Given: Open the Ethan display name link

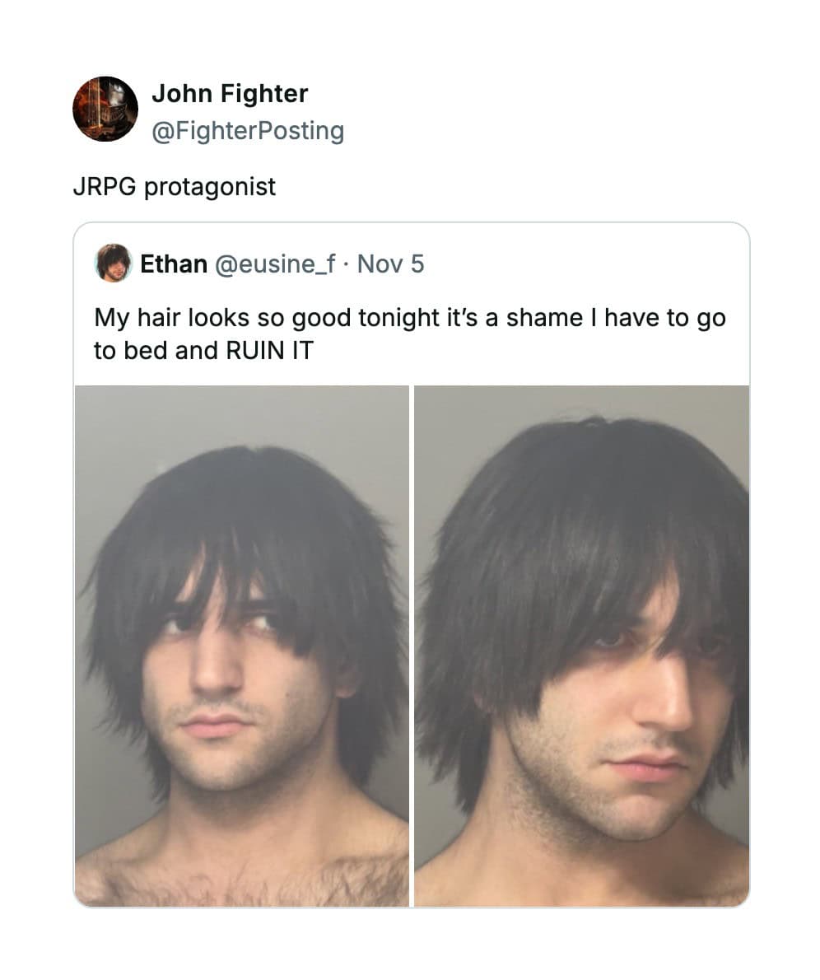Looking at the screenshot, I should (x=173, y=264).
